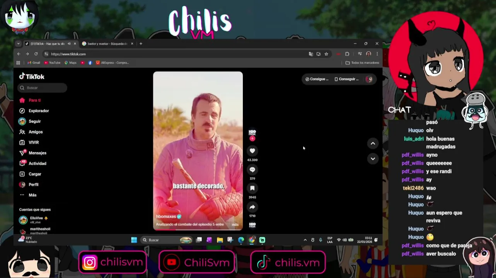
Task: Open TikTok profile avatar in top right
Action: [369, 79]
